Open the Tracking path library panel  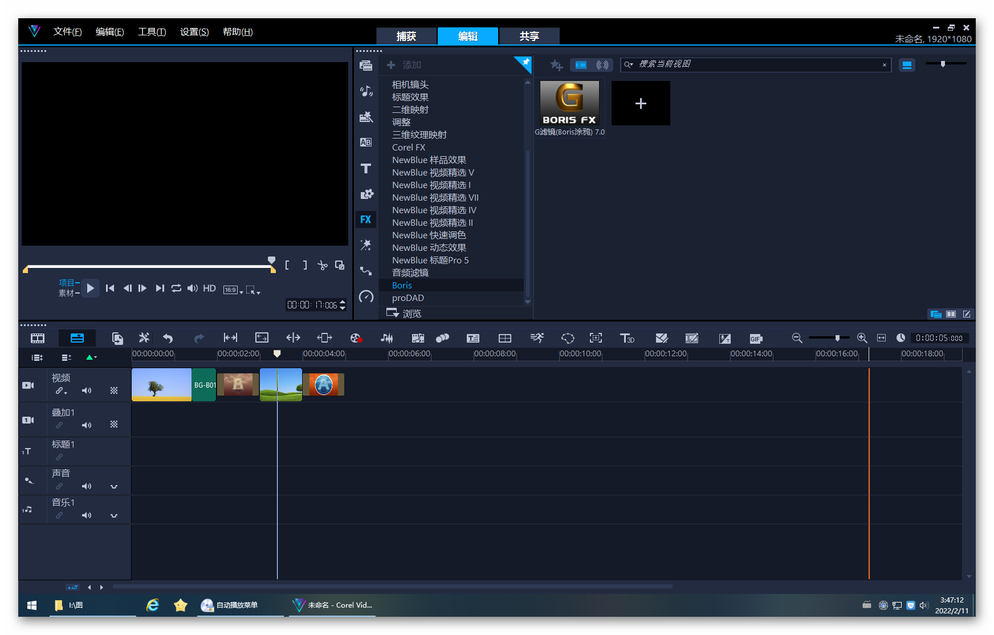coord(366,271)
